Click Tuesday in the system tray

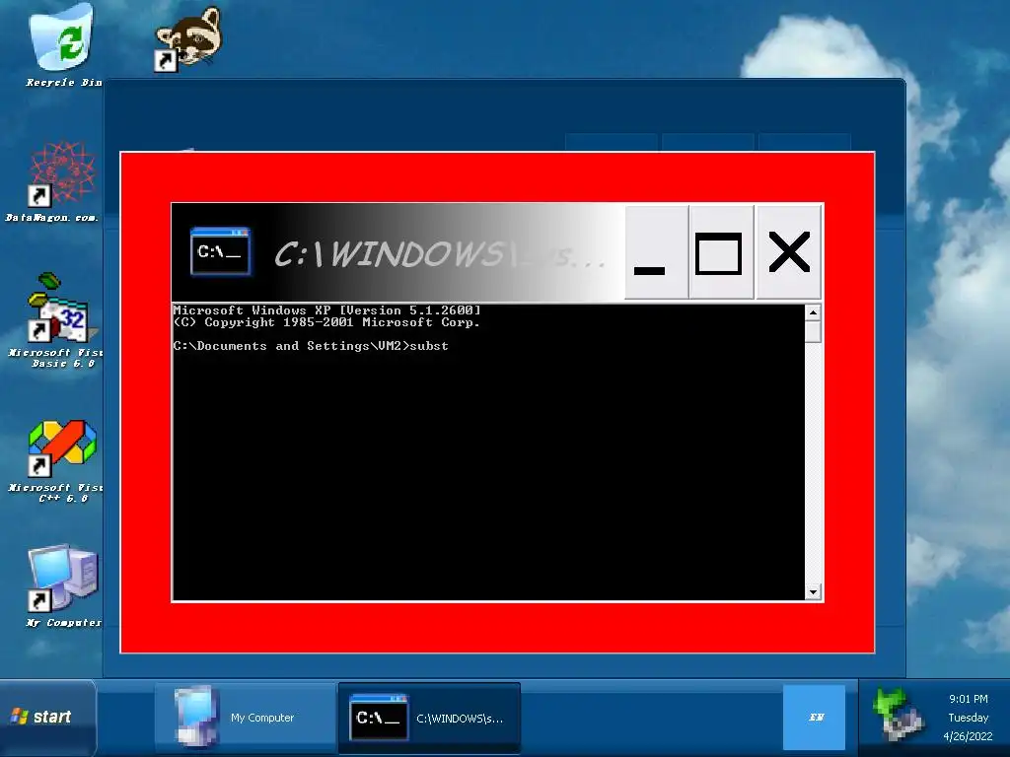969,718
